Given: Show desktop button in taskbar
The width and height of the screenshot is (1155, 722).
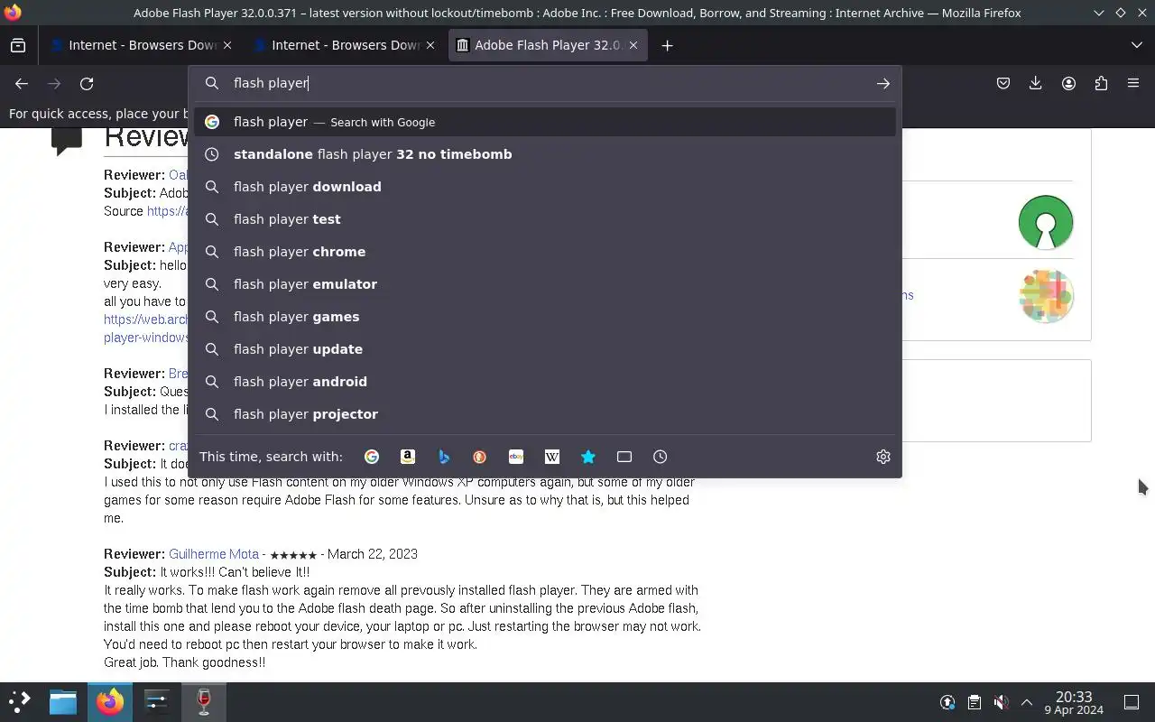Looking at the screenshot, I should 1132,702.
